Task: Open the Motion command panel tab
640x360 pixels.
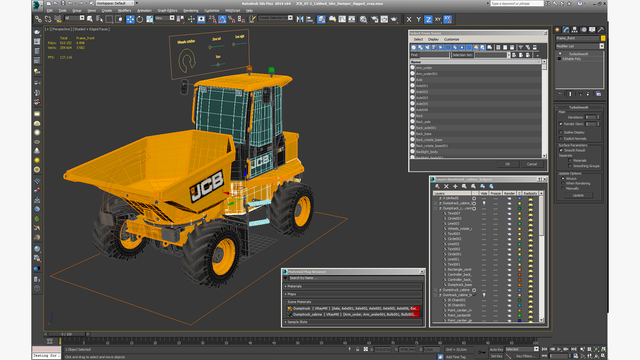Action: (x=584, y=30)
